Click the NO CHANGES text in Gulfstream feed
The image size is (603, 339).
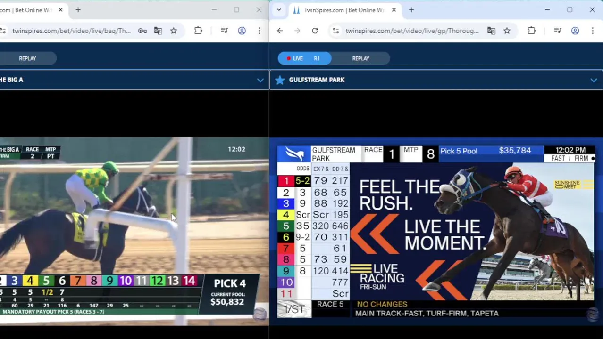382,304
